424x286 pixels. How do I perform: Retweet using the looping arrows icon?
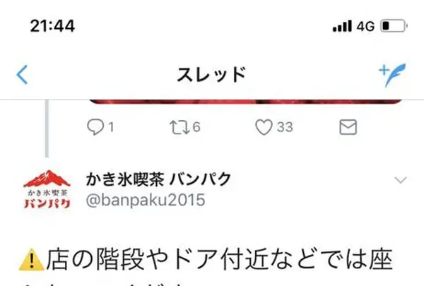tap(179, 127)
